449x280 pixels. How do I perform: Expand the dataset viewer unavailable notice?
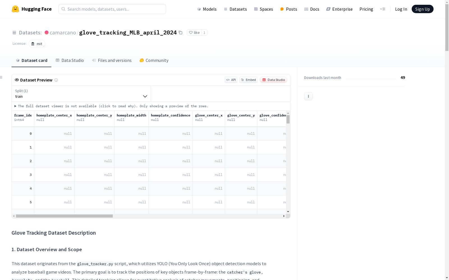tap(111, 106)
